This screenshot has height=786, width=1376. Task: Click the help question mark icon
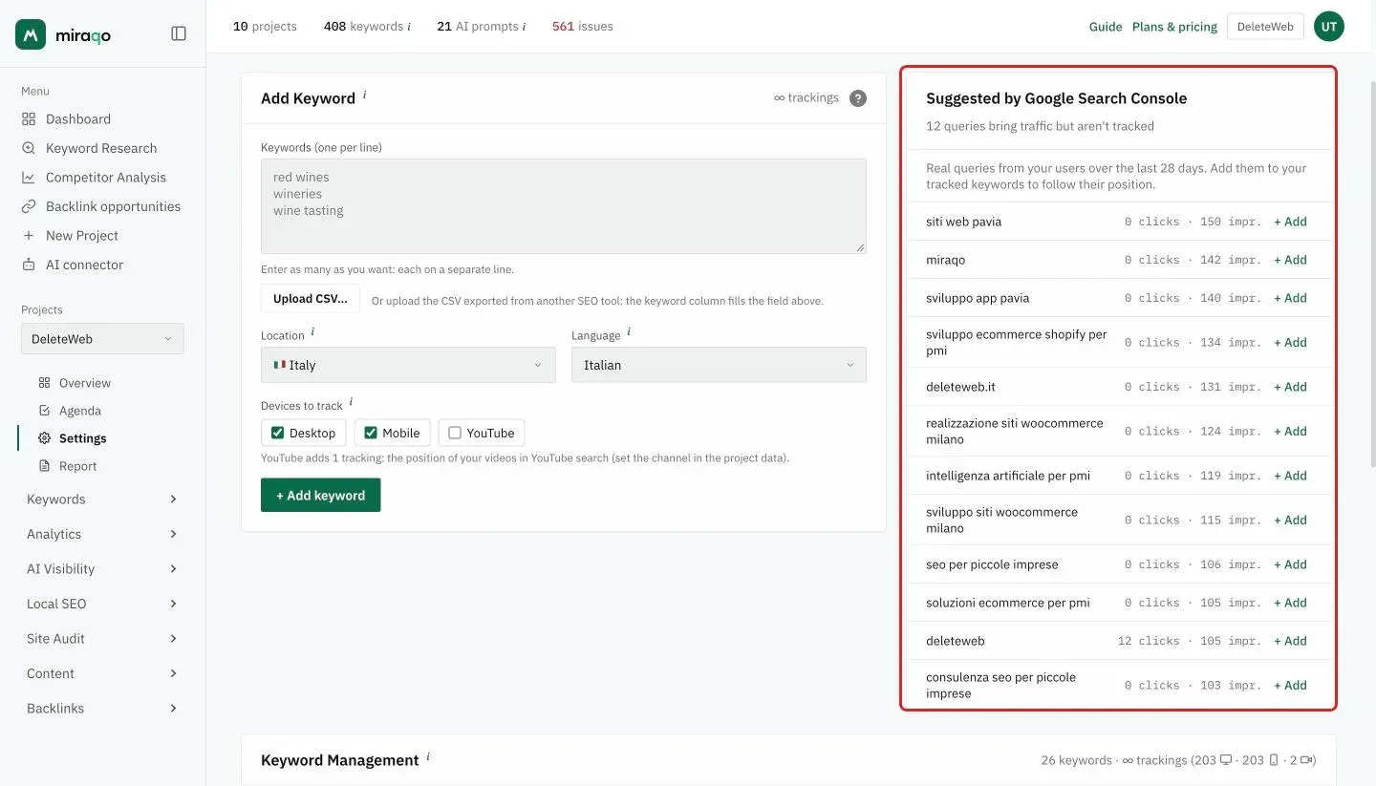coord(858,98)
